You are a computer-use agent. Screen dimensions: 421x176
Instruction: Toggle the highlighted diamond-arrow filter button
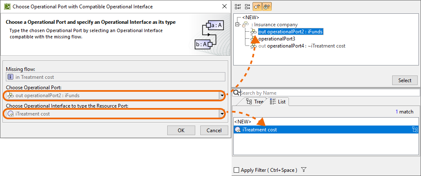tap(257, 7)
